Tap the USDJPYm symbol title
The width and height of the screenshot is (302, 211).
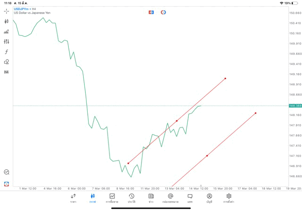tap(21, 9)
